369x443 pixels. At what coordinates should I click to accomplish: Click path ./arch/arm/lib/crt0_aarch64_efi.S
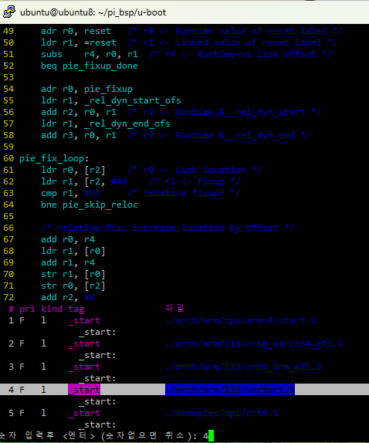[x=254, y=344]
